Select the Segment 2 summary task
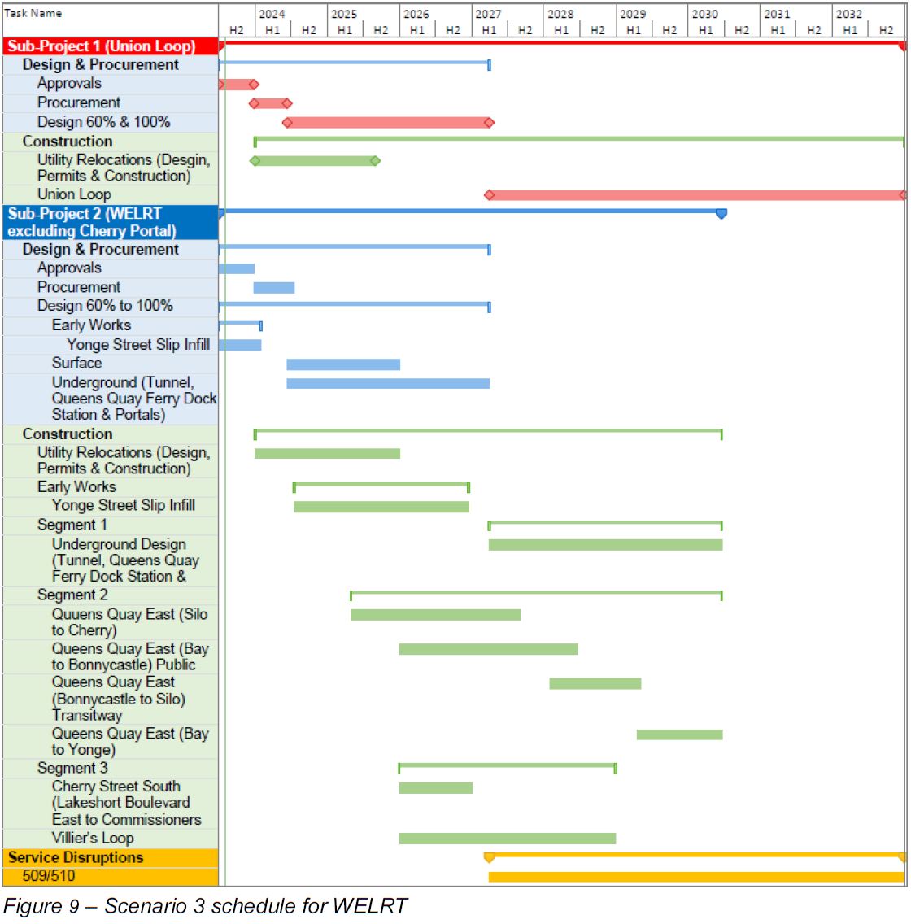The height and width of the screenshot is (924, 911). 72,595
